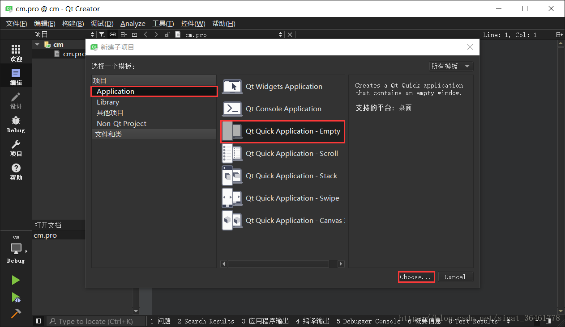565x327 pixels.
Task: Click the Type to locate search field
Action: (97, 321)
